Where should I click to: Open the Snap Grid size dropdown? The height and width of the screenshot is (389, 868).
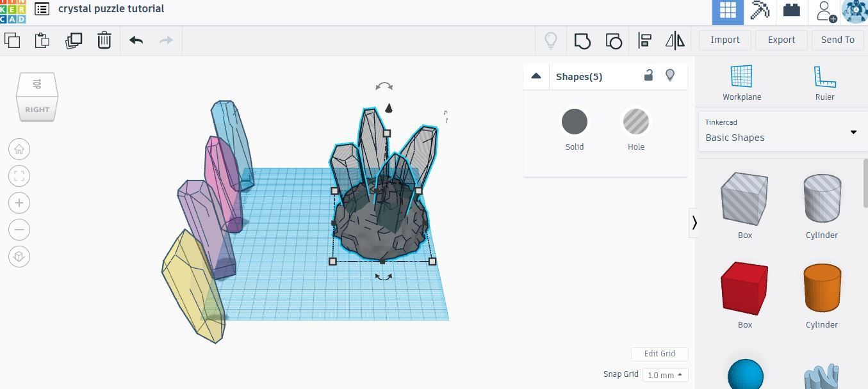(664, 375)
